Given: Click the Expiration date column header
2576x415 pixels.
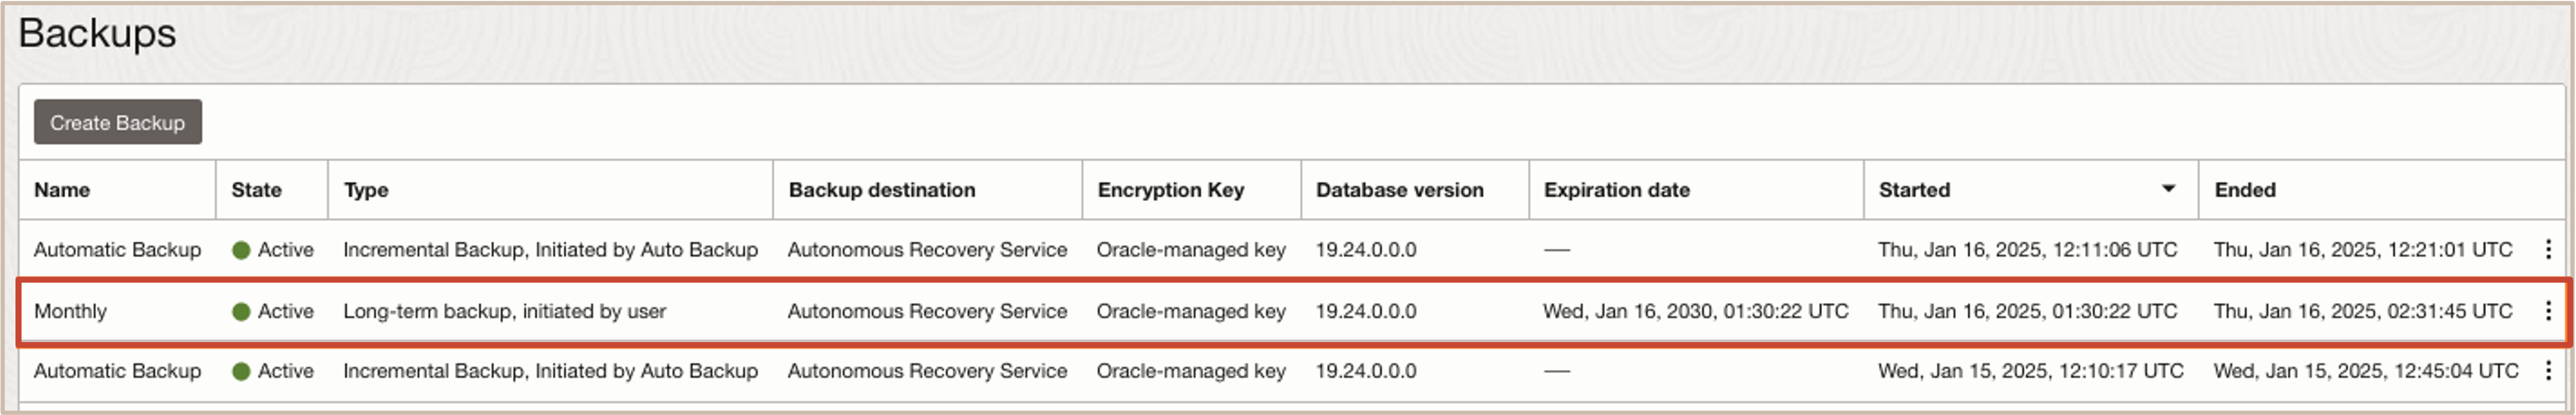Looking at the screenshot, I should tap(1616, 190).
